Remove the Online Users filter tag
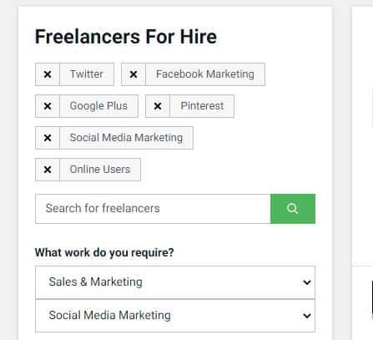 (48, 170)
